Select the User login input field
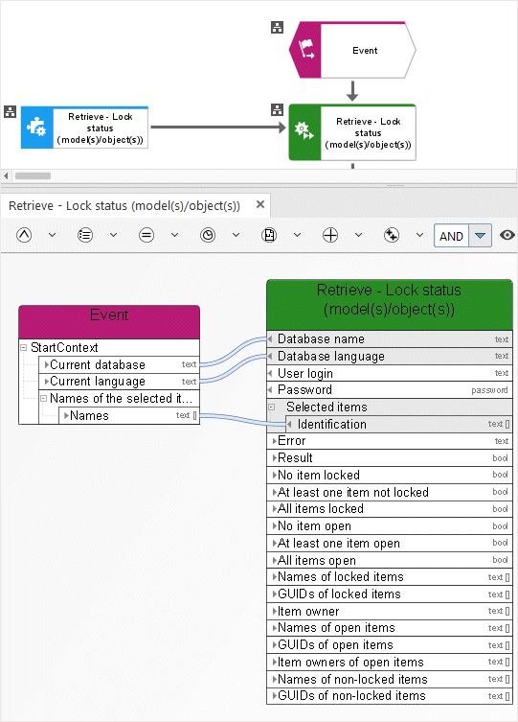The height and width of the screenshot is (722, 518). pos(390,373)
